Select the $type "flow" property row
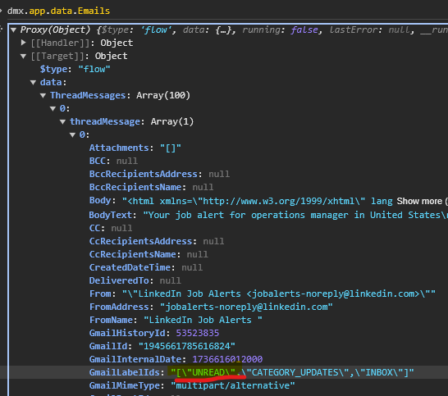The image size is (448, 396). pos(75,69)
